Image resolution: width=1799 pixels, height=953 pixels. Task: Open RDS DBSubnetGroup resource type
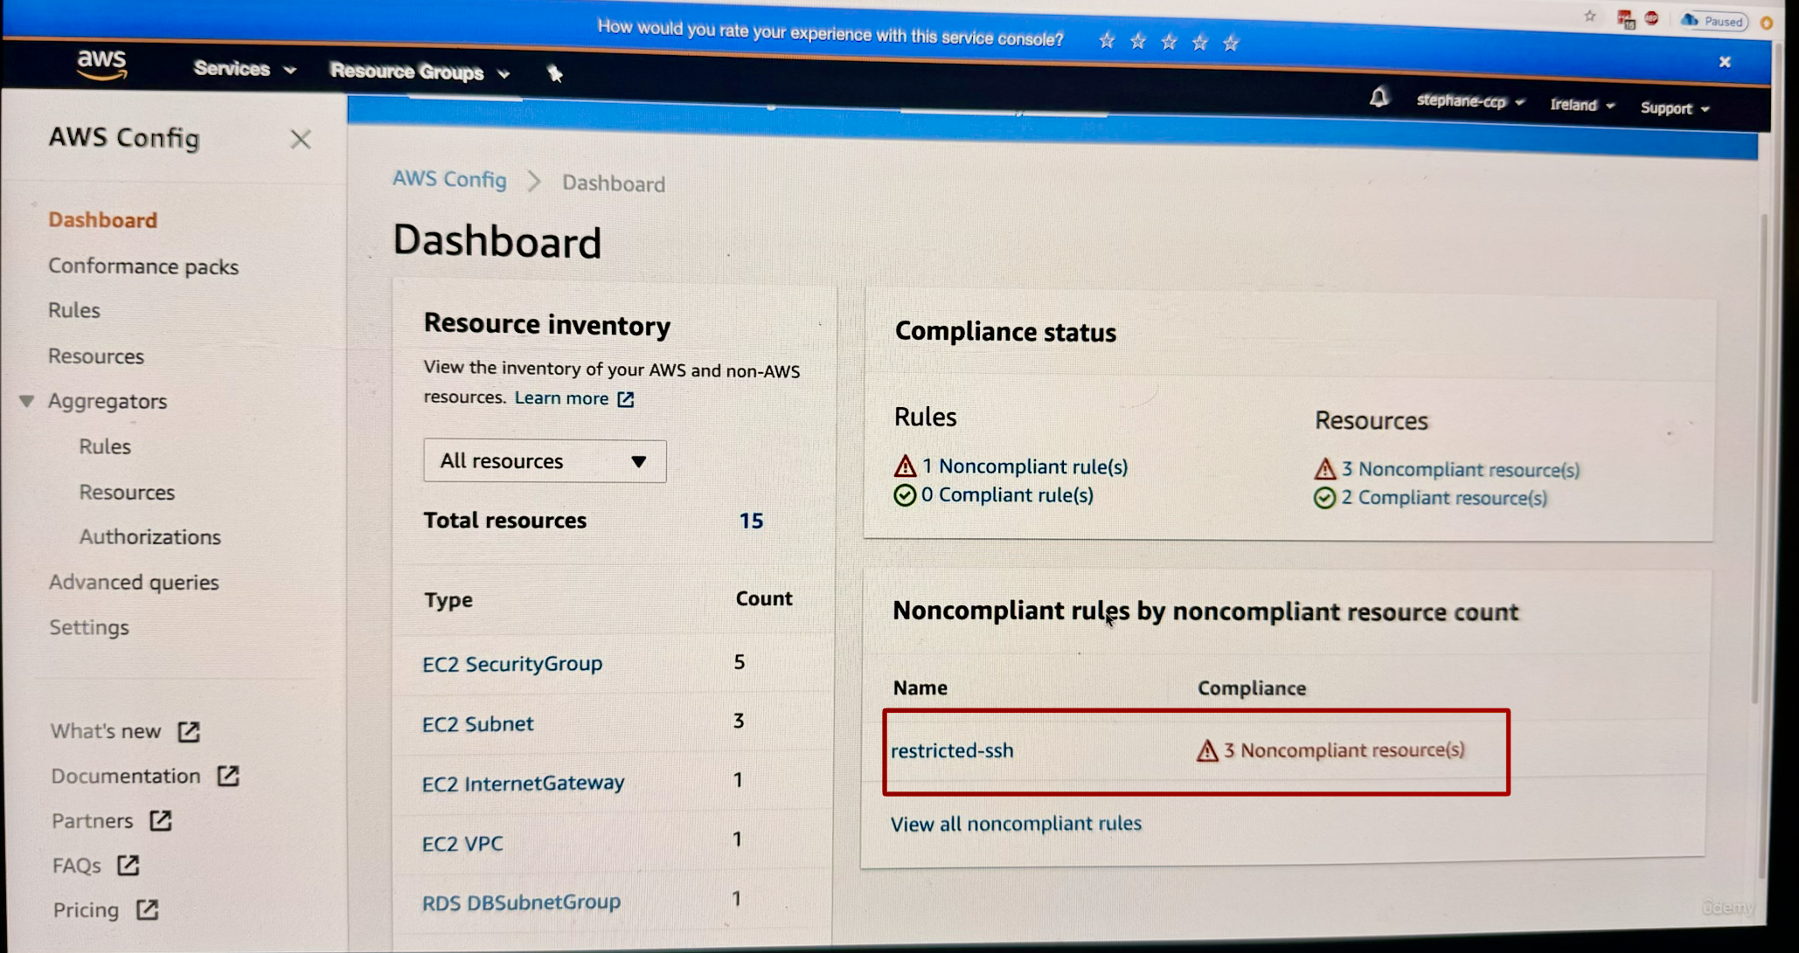(521, 901)
